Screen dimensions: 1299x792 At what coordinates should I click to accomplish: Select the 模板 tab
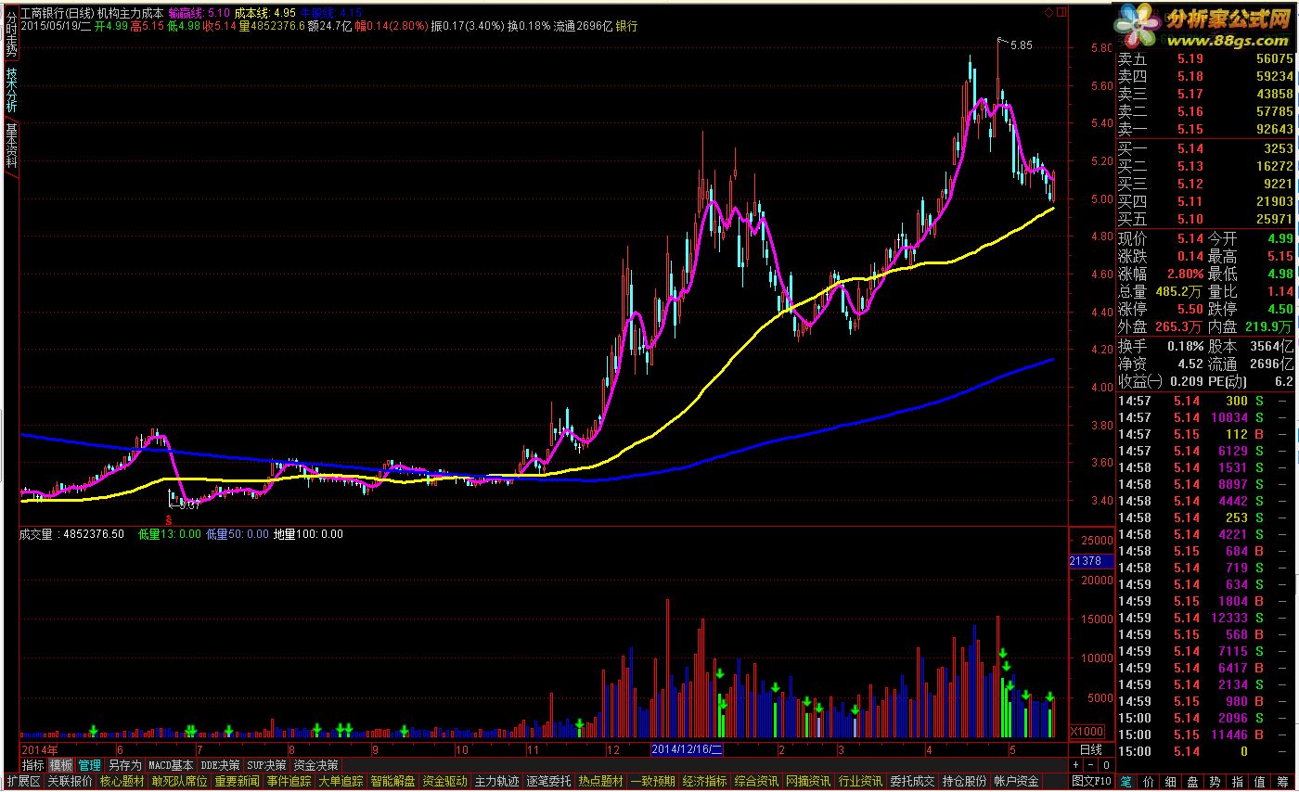point(61,765)
